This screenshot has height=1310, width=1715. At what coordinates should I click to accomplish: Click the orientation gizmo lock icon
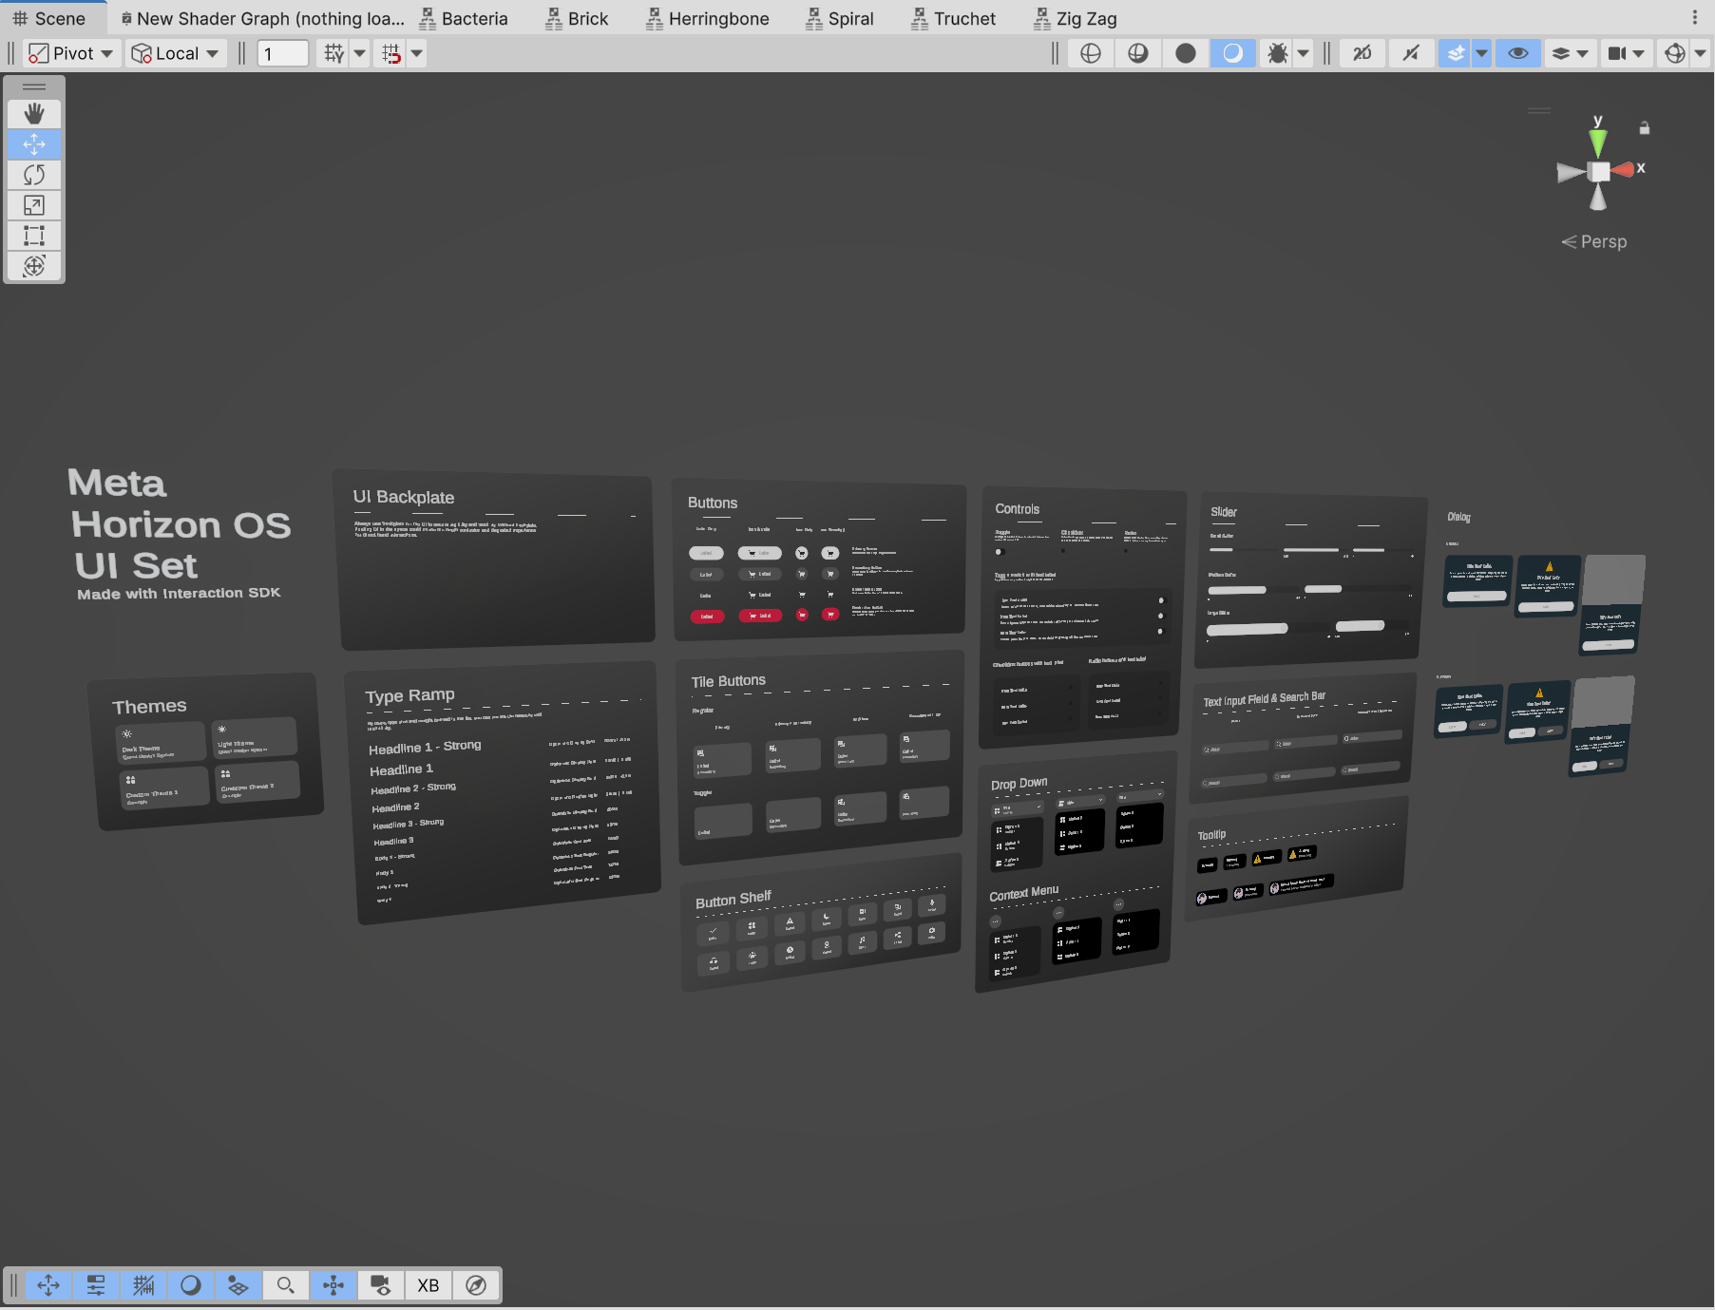[x=1645, y=127]
